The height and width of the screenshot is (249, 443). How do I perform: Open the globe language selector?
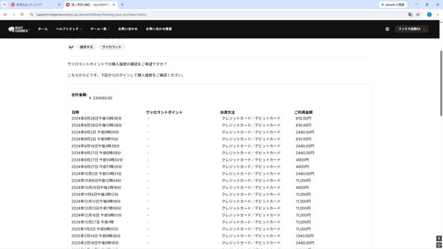tap(387, 29)
